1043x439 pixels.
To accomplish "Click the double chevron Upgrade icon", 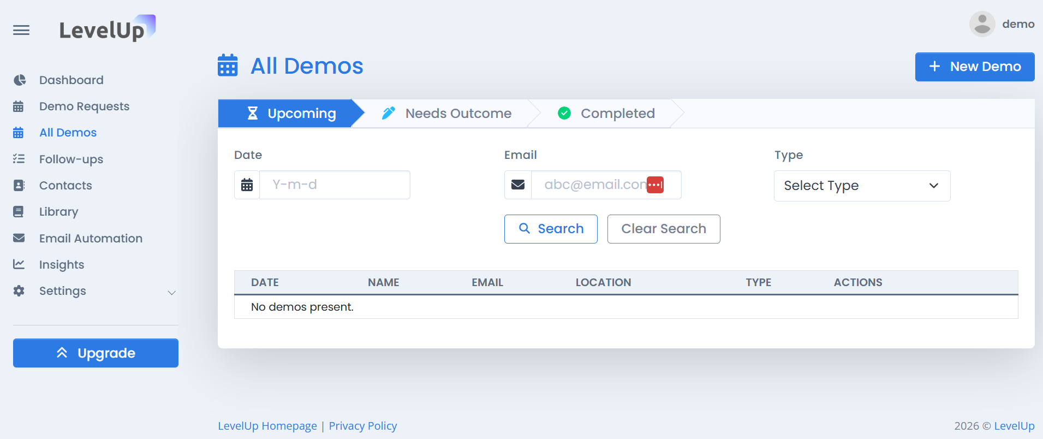I will point(62,353).
